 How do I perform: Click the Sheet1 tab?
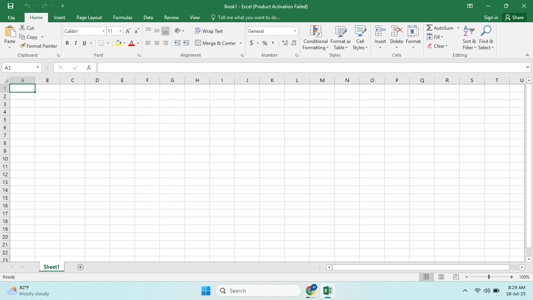point(52,267)
